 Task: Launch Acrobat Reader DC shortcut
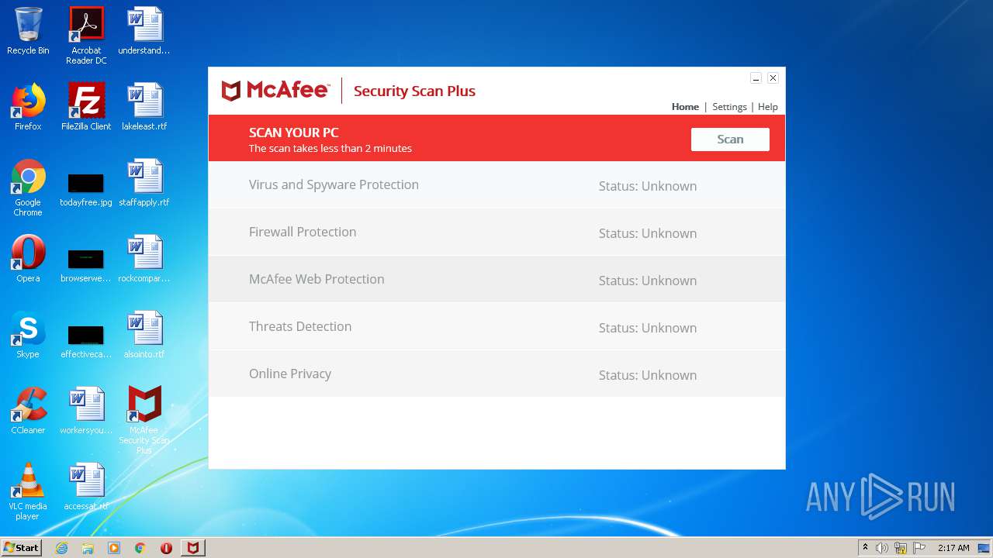tap(86, 36)
